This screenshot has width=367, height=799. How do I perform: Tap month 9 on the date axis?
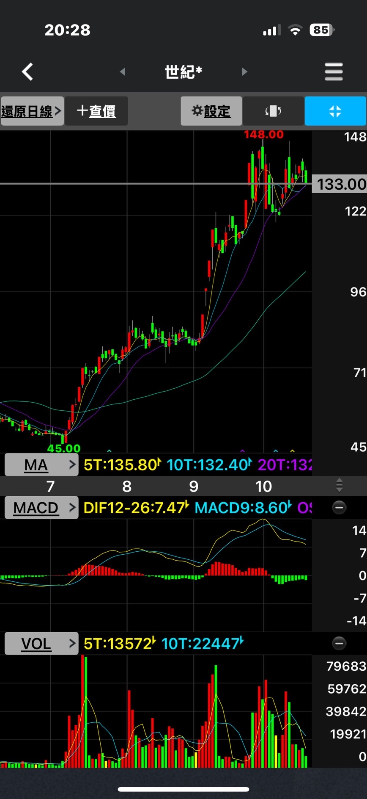[x=194, y=487]
